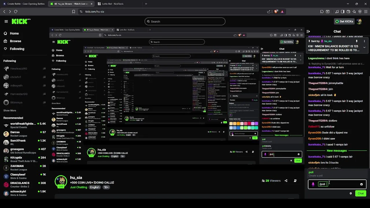
Task: Go forward in browser history
Action: pos(10,12)
